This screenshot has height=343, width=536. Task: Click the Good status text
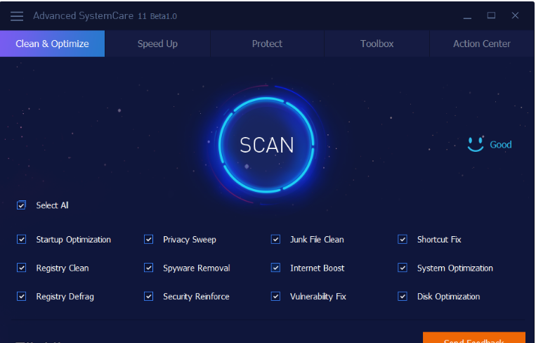pos(500,145)
